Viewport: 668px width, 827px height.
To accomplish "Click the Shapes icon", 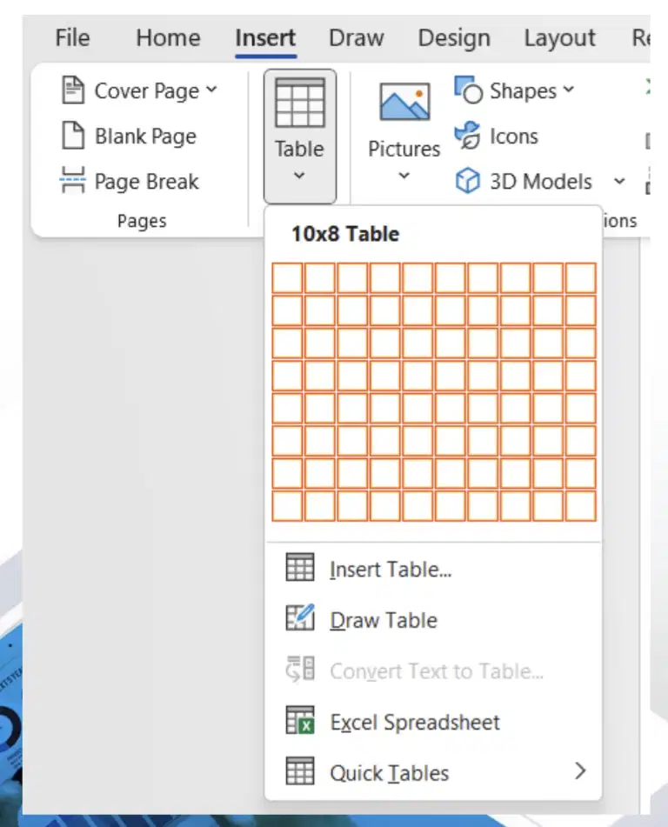I will [x=468, y=90].
